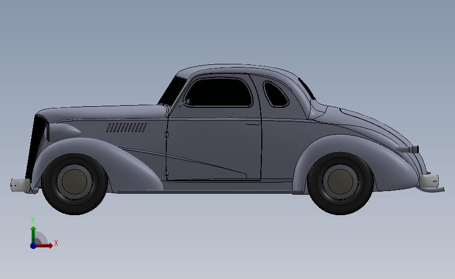Image resolution: width=455 pixels, height=279 pixels.
Task: Select the front windshield glass
Action: click(x=173, y=91)
